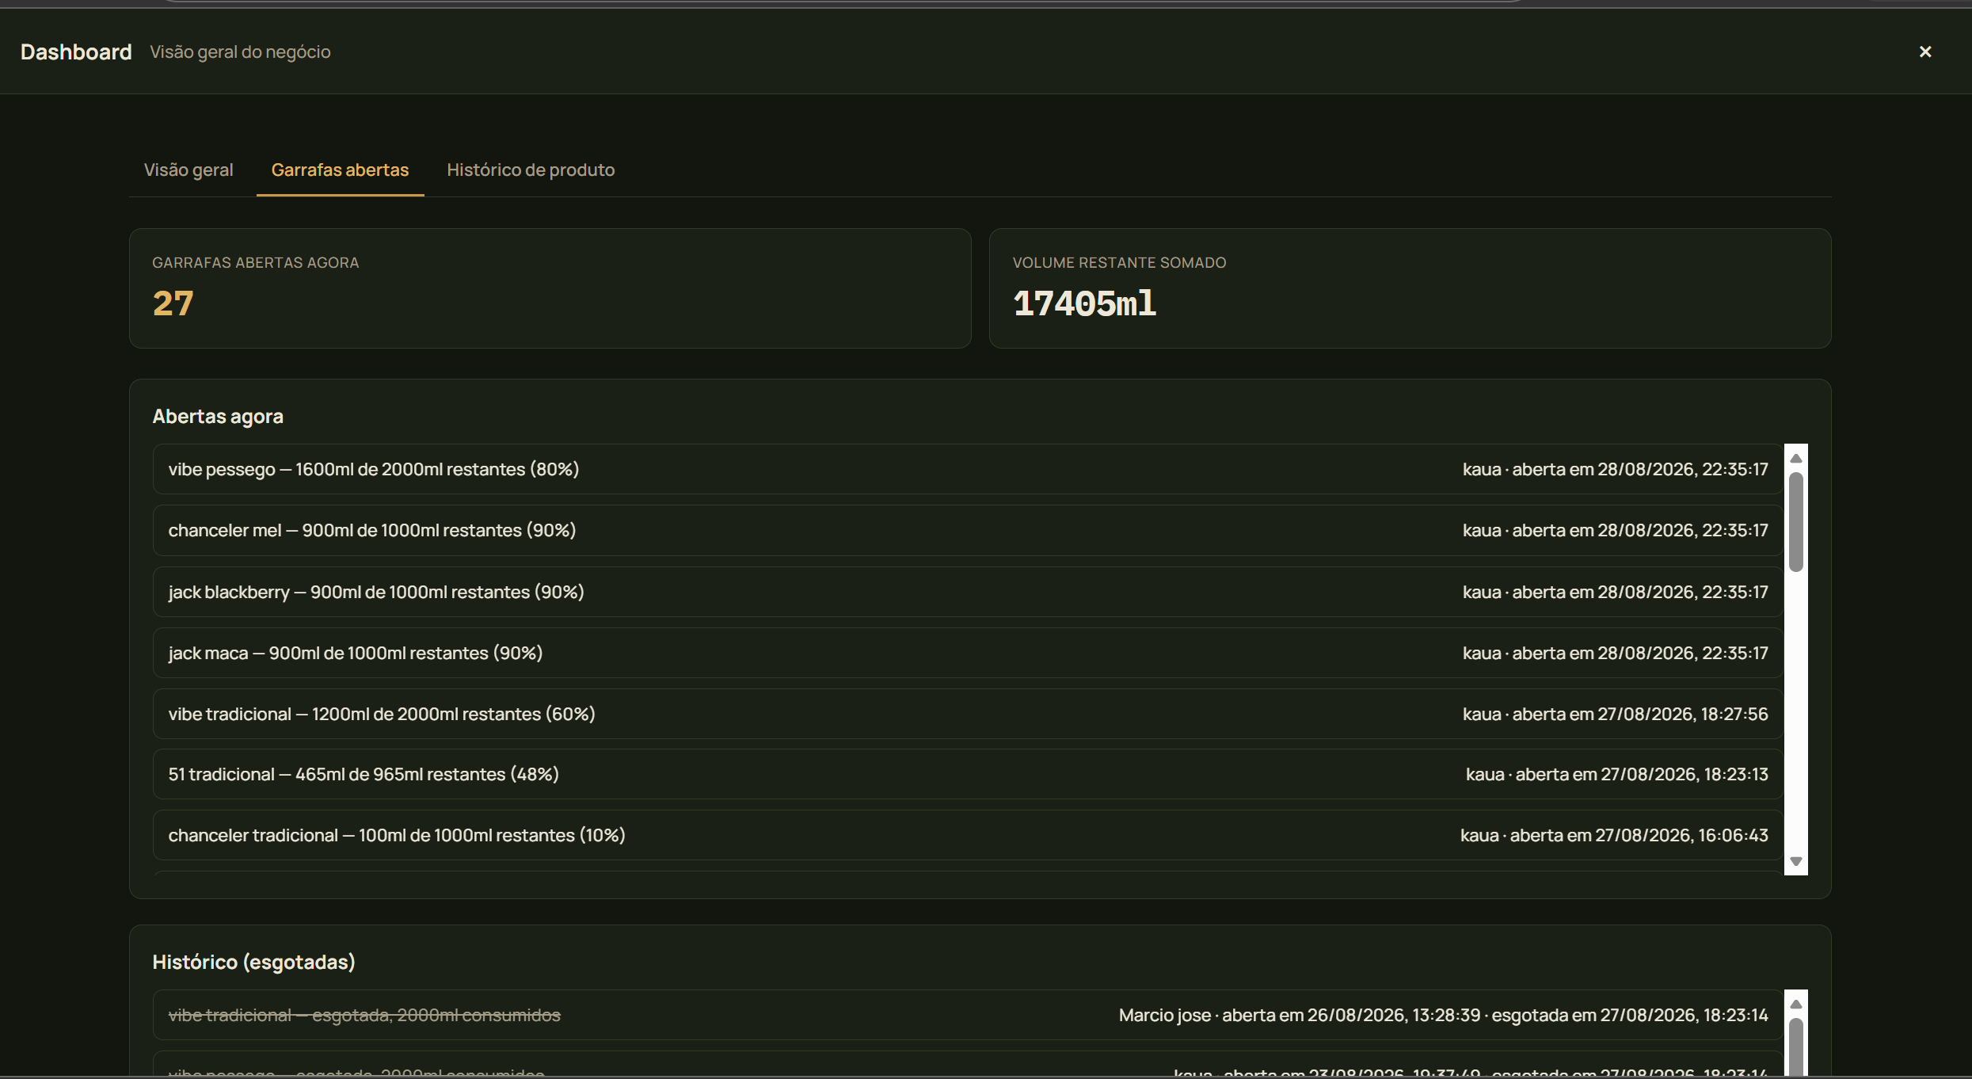The height and width of the screenshot is (1079, 1972).
Task: Open the Histórico de produto tab
Action: [531, 170]
